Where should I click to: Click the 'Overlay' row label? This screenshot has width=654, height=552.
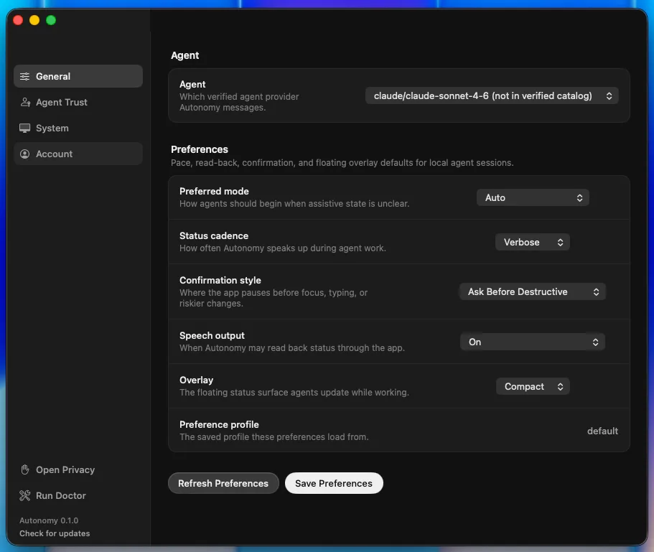[x=196, y=380]
